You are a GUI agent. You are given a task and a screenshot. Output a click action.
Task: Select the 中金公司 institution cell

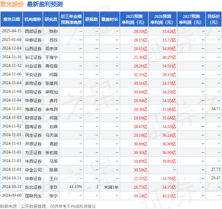(x=33, y=170)
